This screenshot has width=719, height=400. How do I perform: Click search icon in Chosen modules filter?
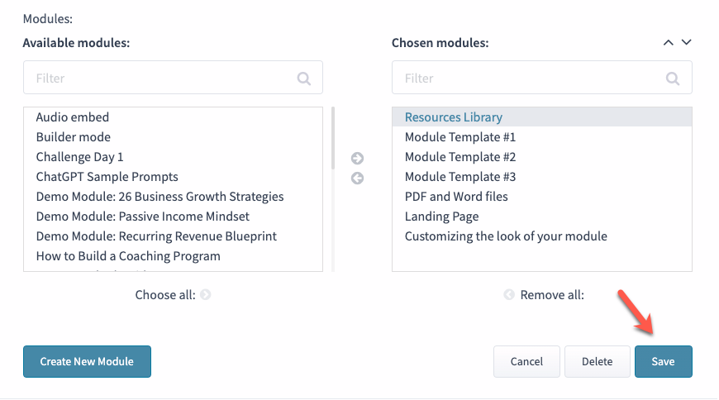click(674, 79)
